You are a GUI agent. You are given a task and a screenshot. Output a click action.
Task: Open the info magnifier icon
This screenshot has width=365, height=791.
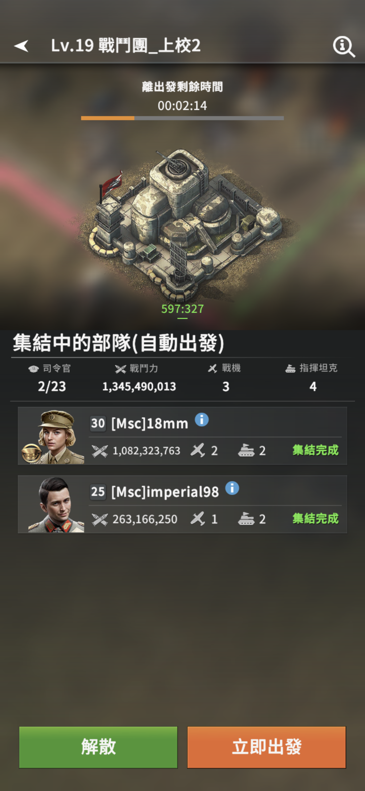click(344, 46)
